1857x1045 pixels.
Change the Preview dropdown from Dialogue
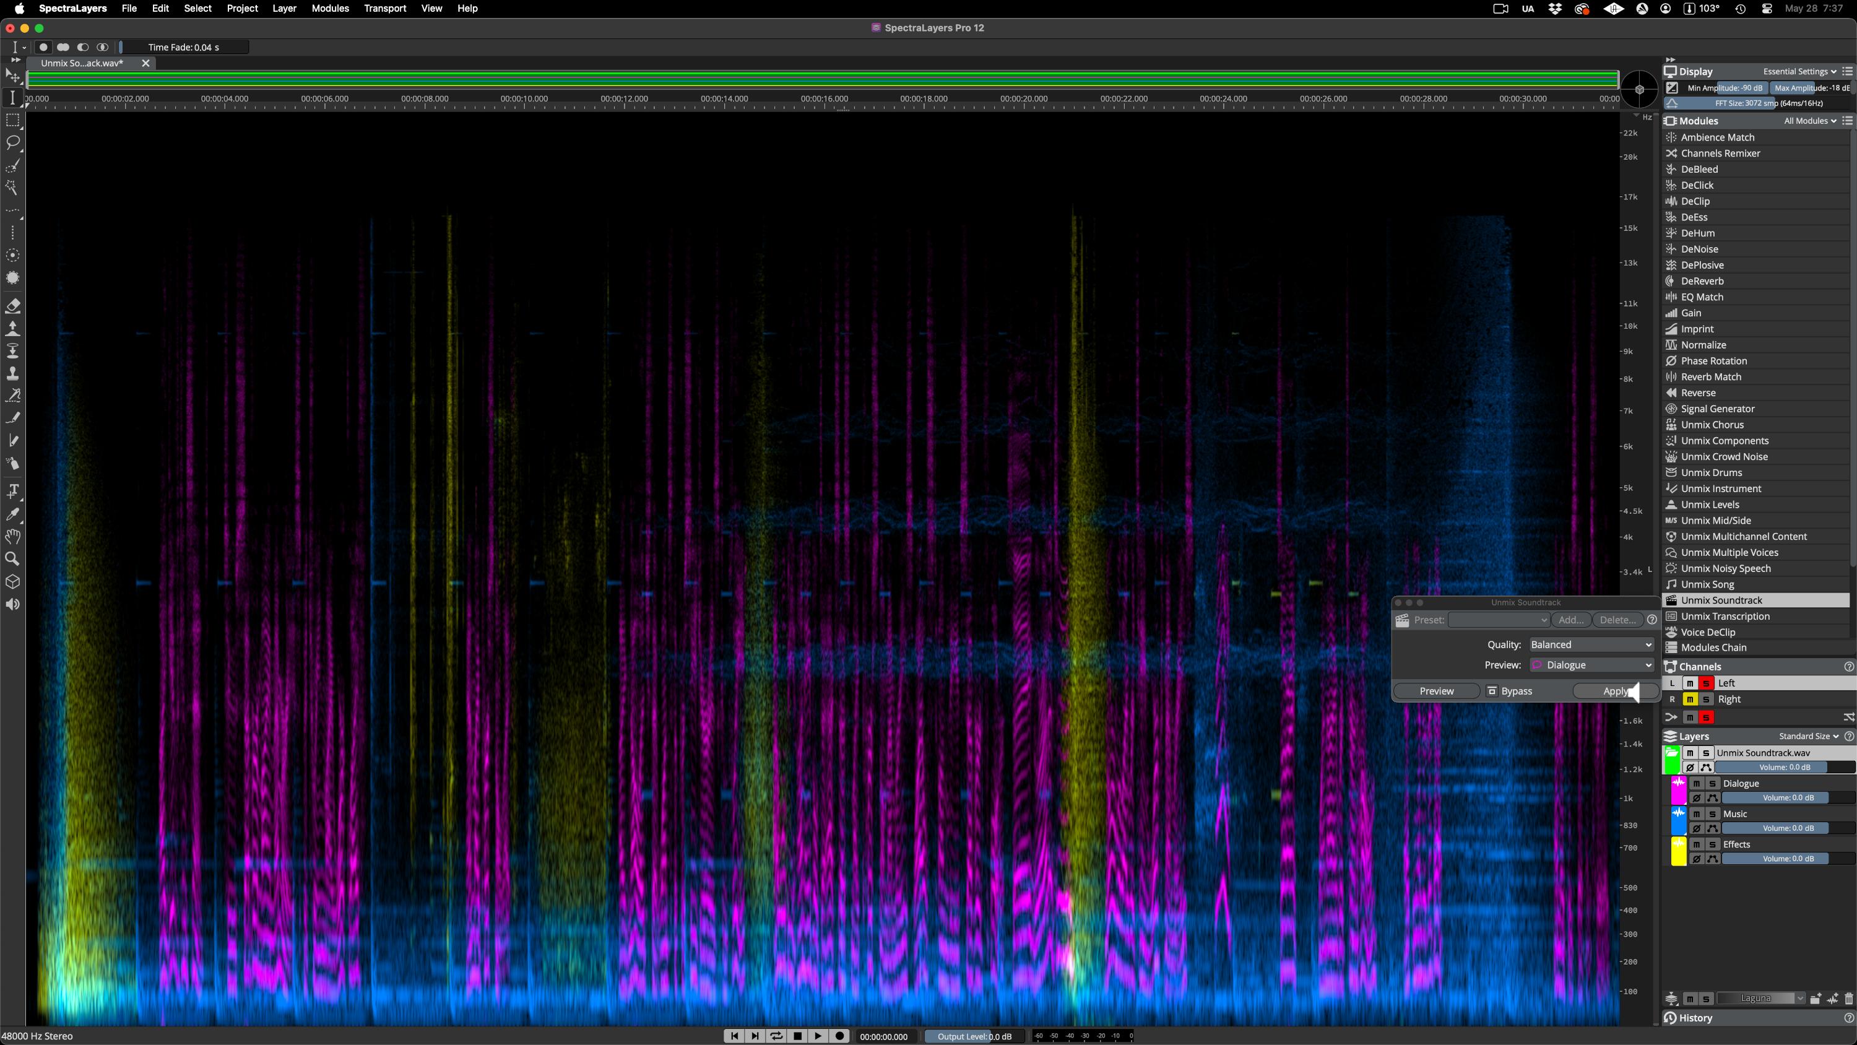1591,664
